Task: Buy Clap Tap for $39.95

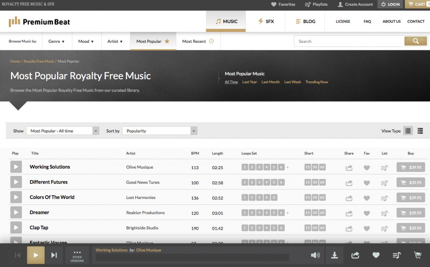Action: [x=411, y=228]
